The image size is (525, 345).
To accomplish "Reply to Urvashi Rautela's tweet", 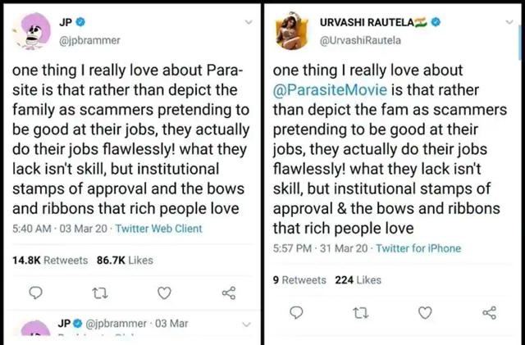I will pos(298,312).
